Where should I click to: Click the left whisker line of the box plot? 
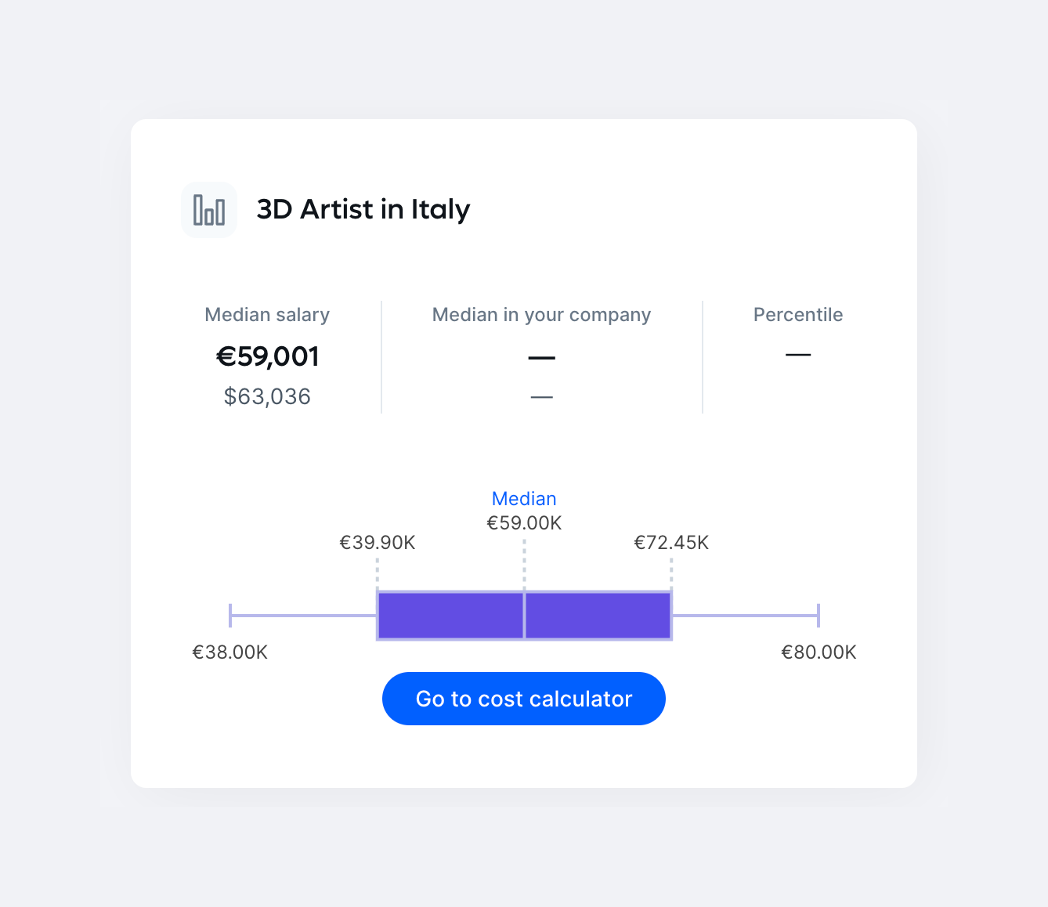click(x=304, y=616)
